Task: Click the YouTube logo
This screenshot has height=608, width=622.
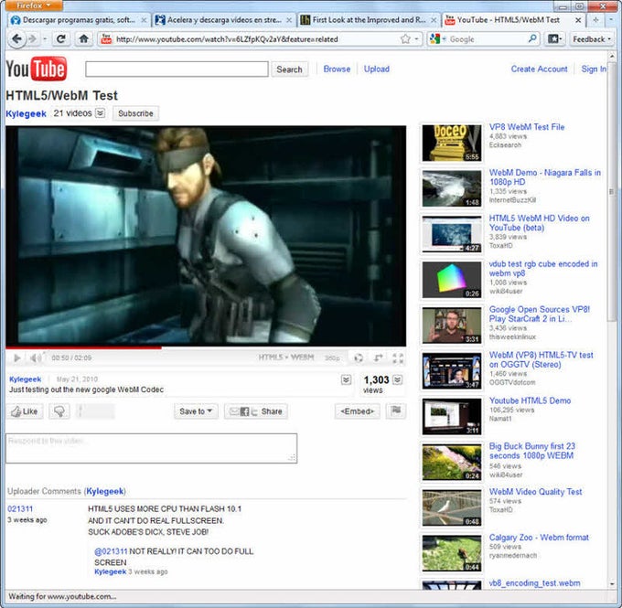Action: pos(37,69)
